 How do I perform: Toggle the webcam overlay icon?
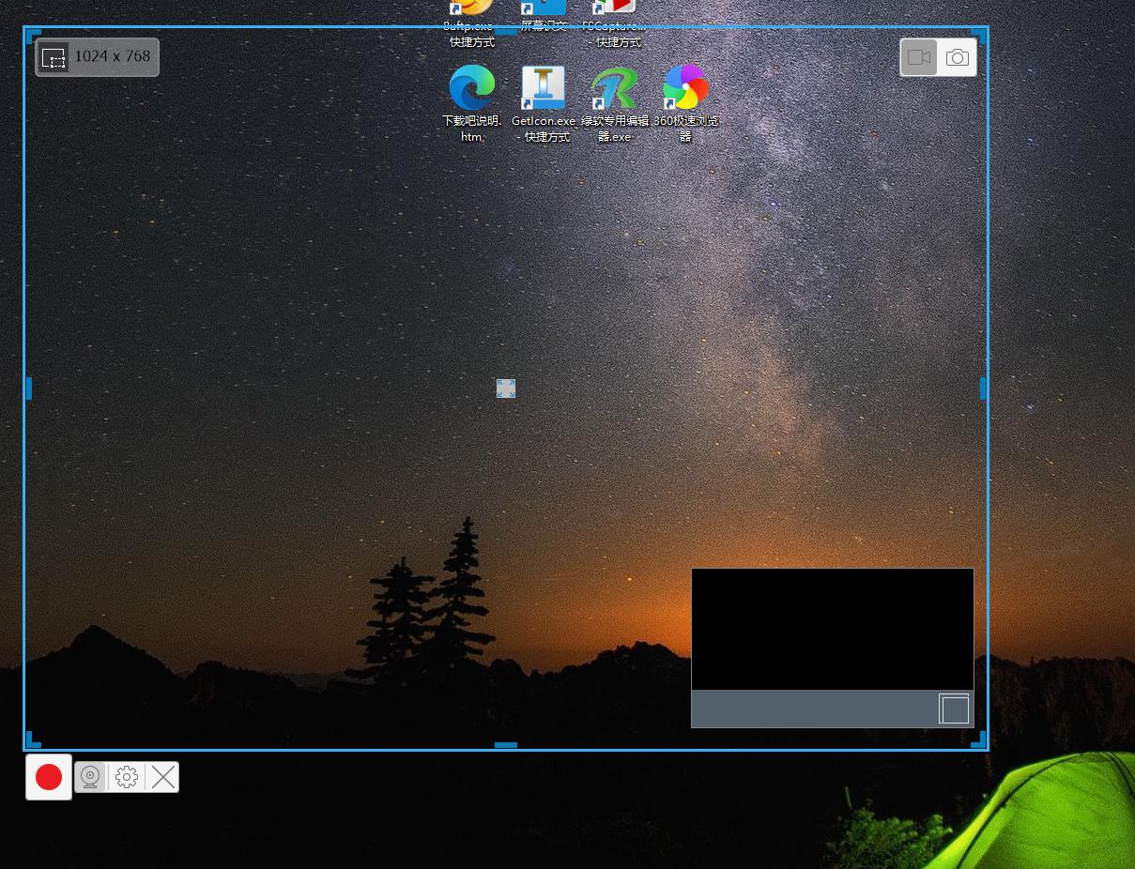pos(90,777)
